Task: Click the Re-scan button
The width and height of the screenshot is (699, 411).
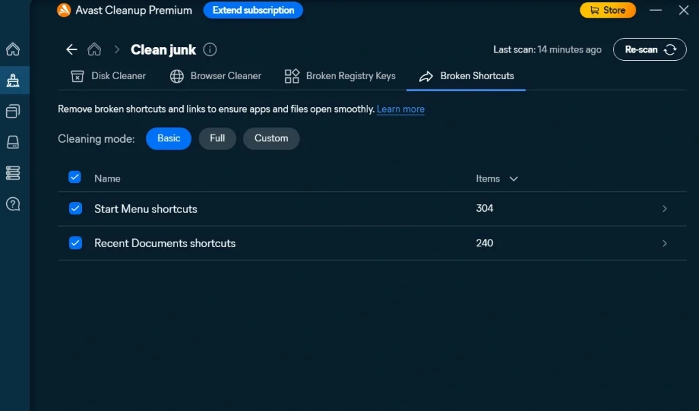Action: (x=650, y=49)
